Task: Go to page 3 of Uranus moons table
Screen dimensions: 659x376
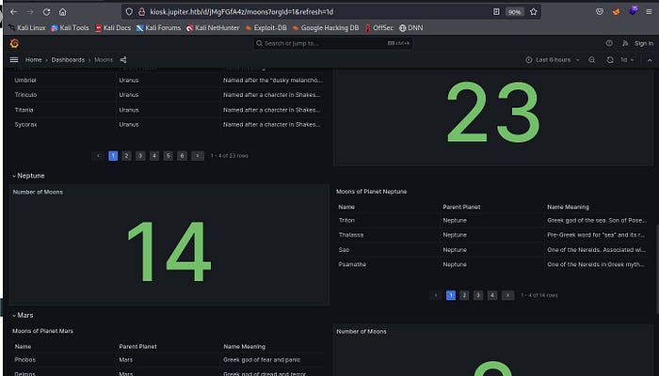Action: 140,156
